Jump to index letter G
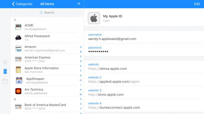This screenshot has width=204, height=114. click(x=81, y=75)
